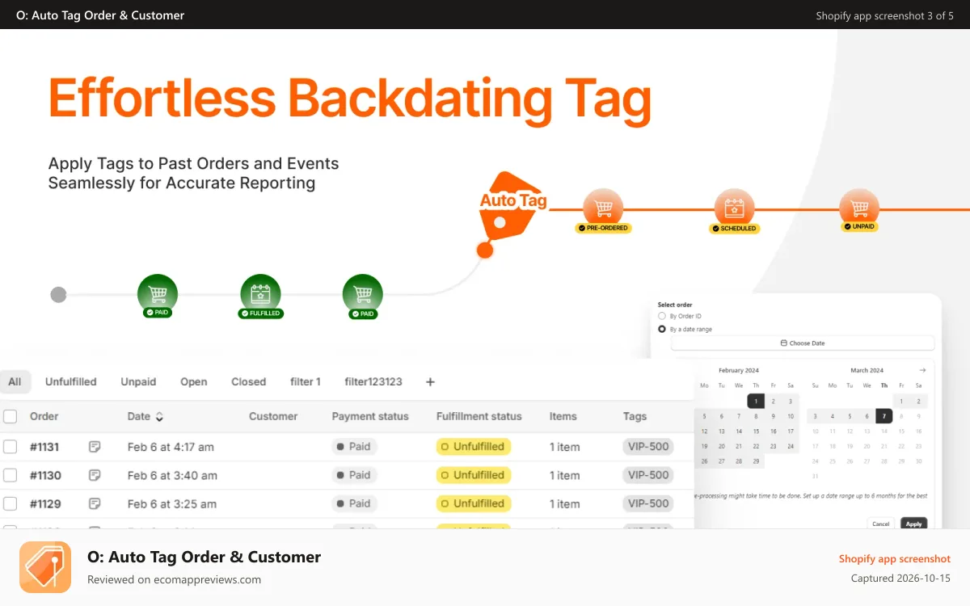Switch to the Unfulfilled tab
970x606 pixels.
coord(70,381)
